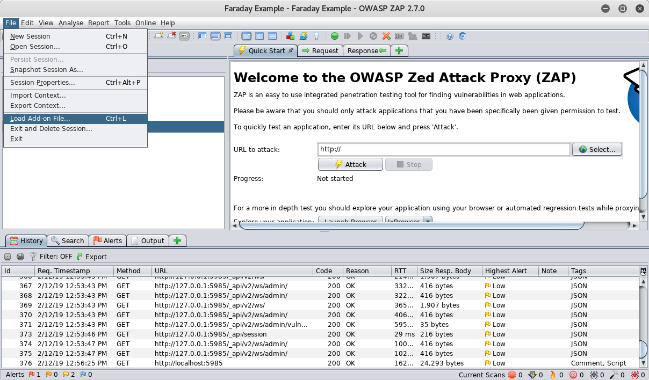Click the orange flag medium alerts count

(52, 375)
